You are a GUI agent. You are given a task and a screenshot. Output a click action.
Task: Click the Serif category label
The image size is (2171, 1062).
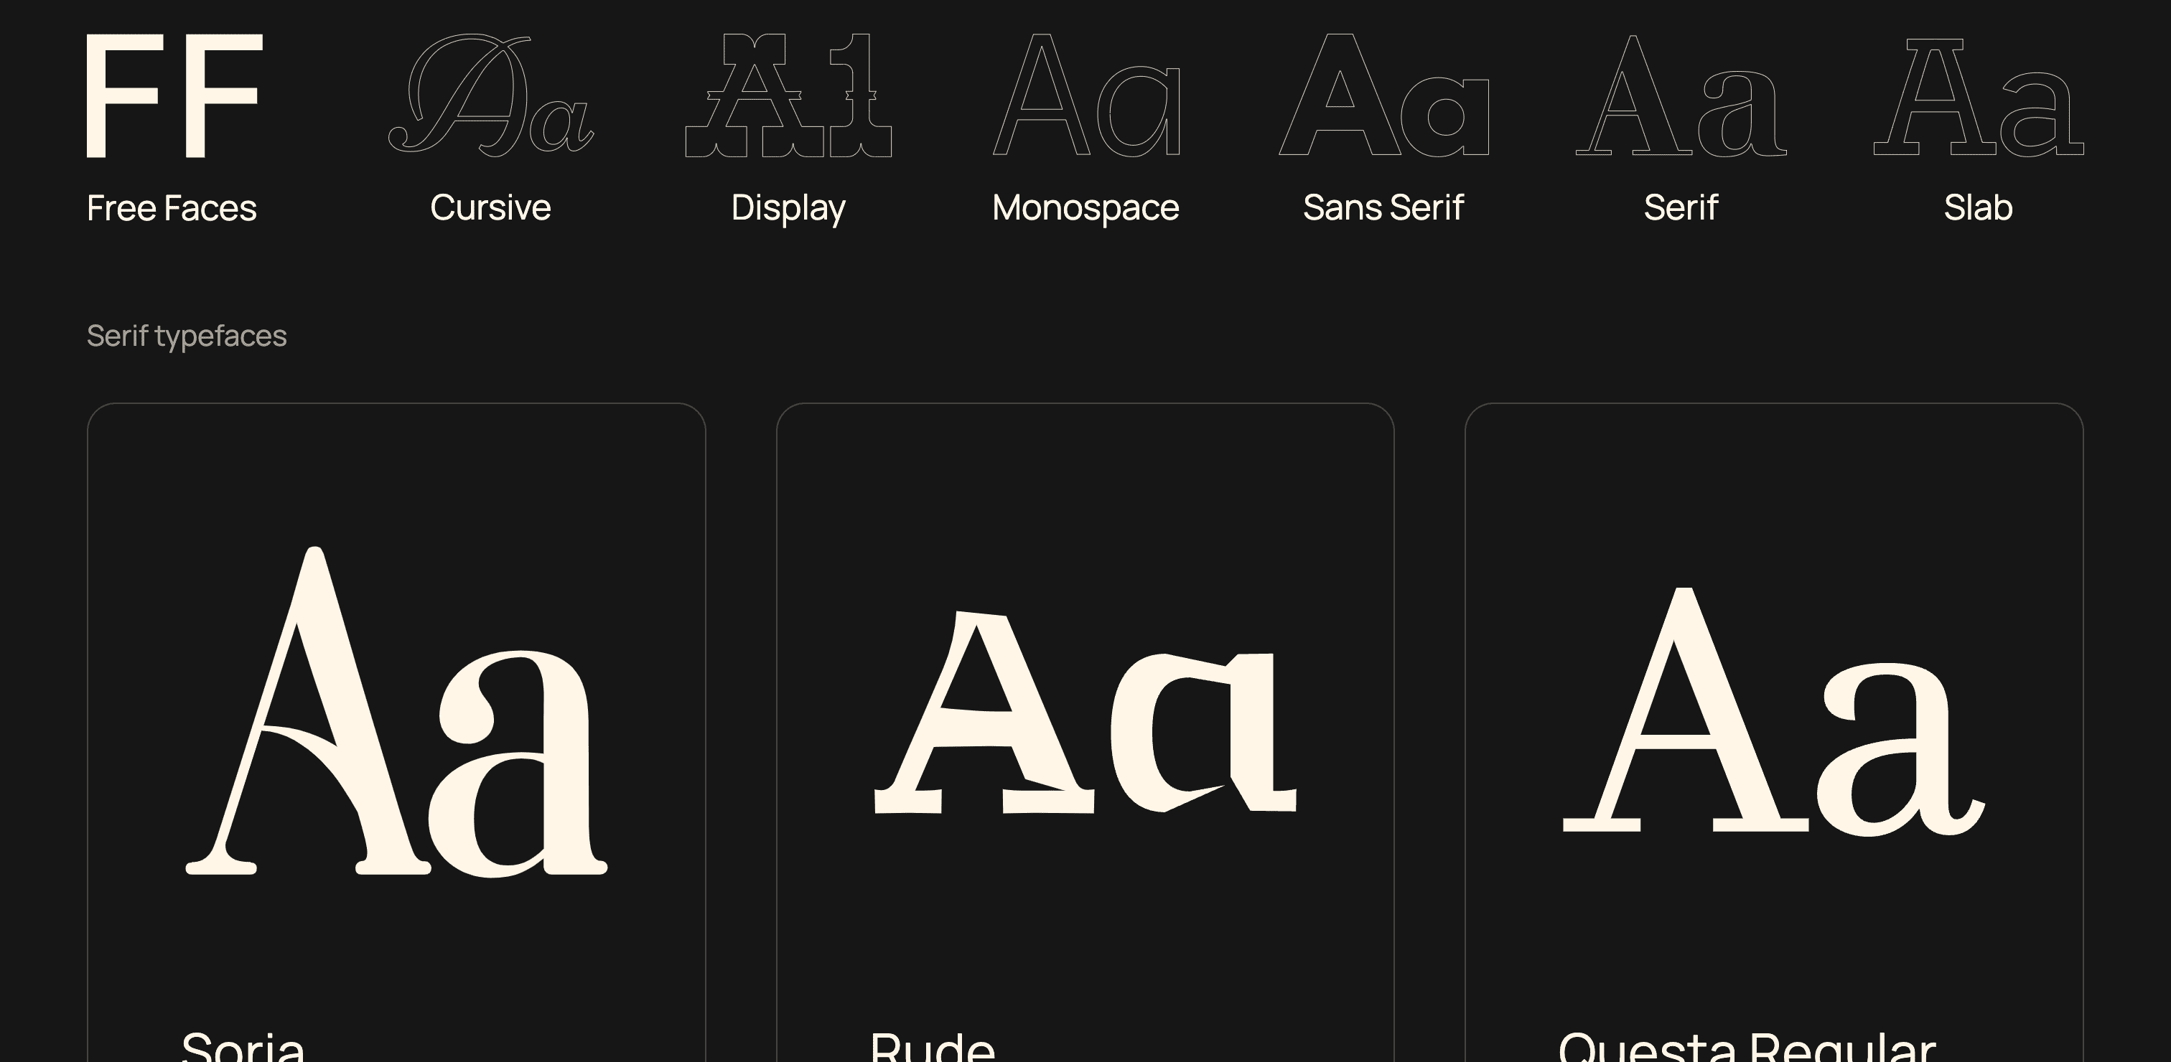(1681, 208)
